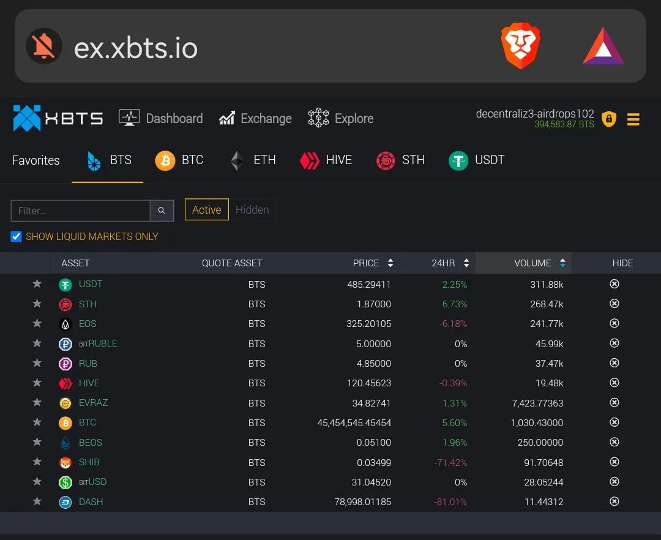Click the yellow account lock icon
The height and width of the screenshot is (540, 661).
(x=609, y=119)
